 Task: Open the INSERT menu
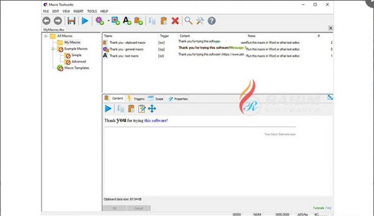point(78,11)
